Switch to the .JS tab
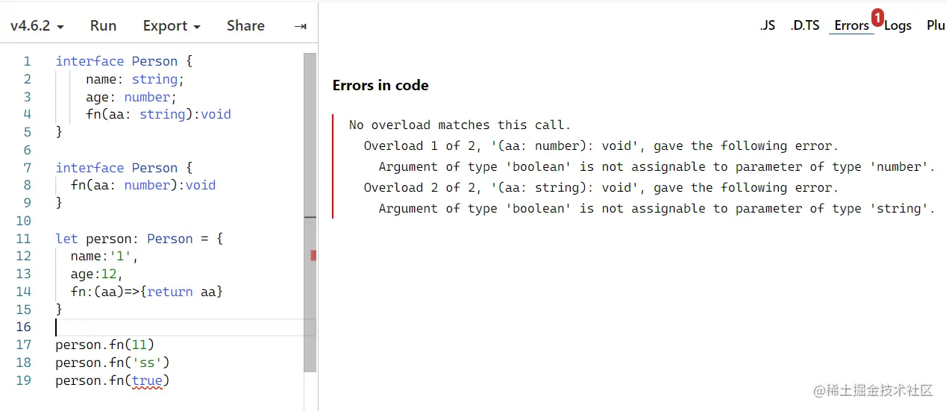The image size is (946, 411). pyautogui.click(x=768, y=25)
